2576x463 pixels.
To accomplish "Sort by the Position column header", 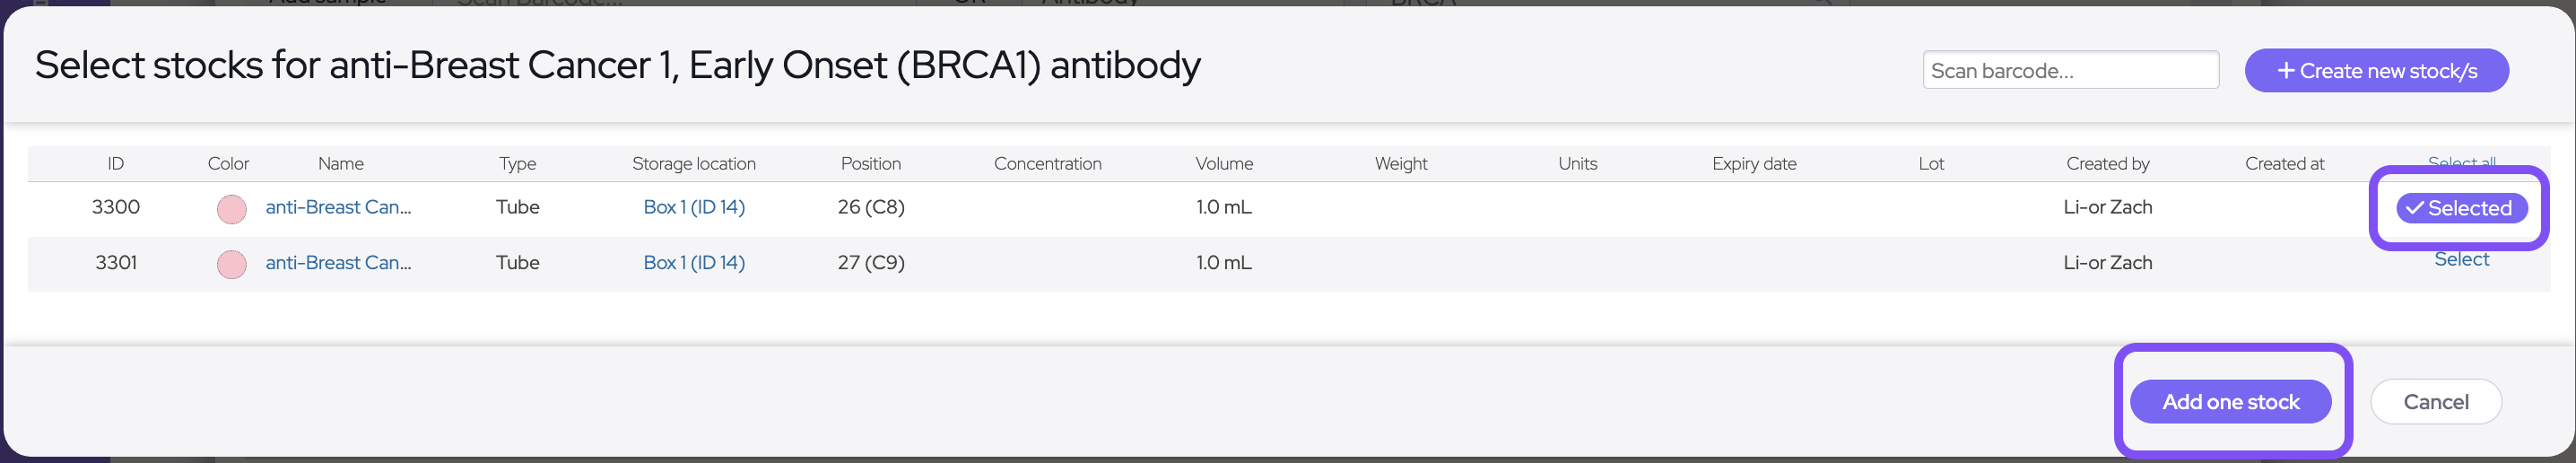I will pos(870,163).
